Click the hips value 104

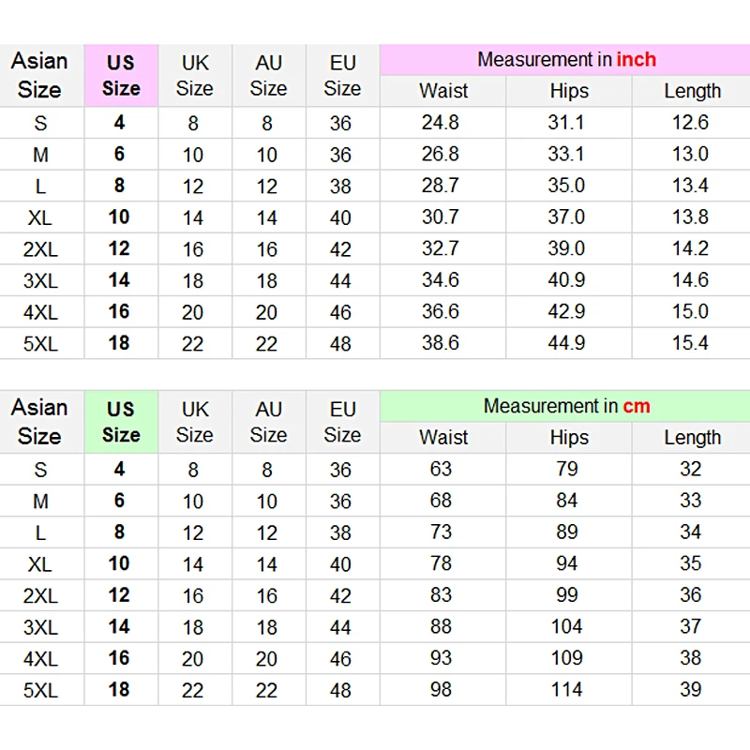pos(567,626)
